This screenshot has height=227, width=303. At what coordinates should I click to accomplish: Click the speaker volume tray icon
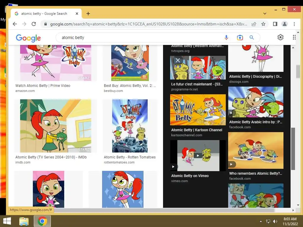point(275,221)
